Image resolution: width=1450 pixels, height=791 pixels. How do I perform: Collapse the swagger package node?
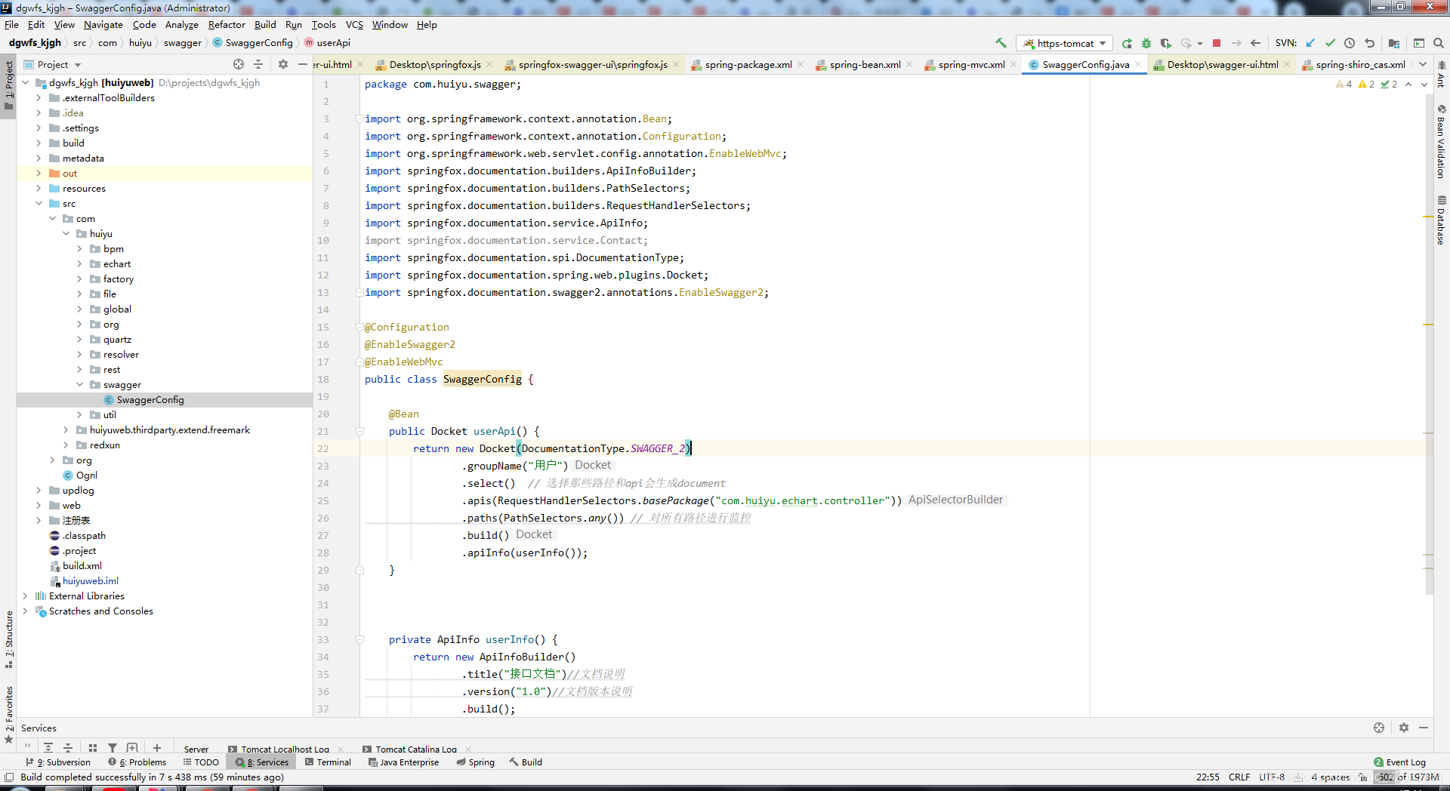pyautogui.click(x=79, y=385)
